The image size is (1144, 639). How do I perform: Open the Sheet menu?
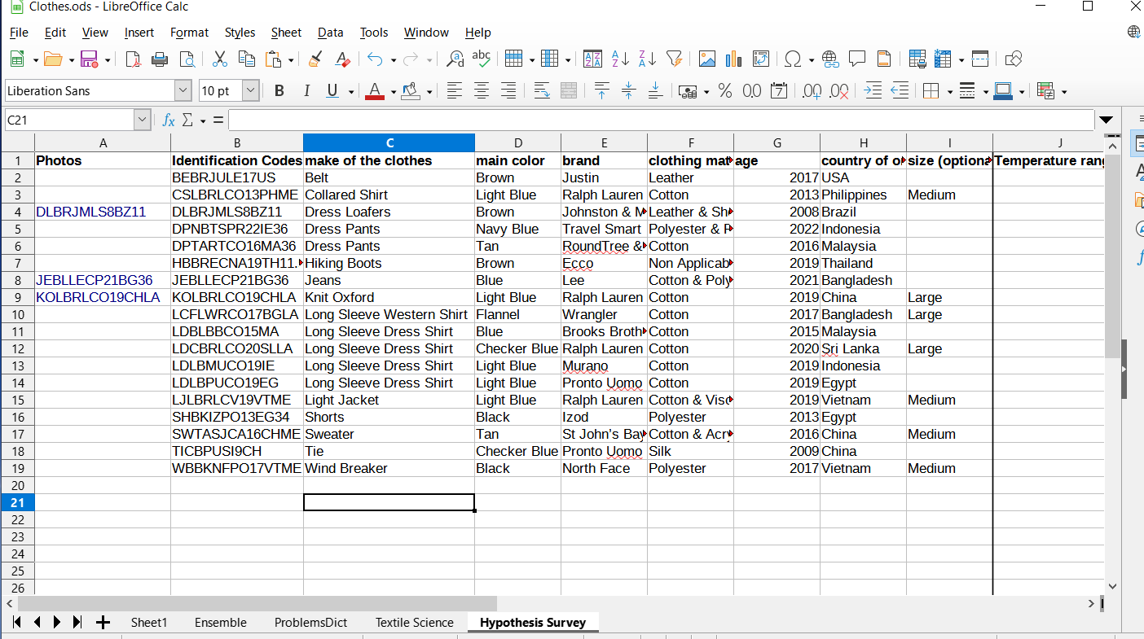(x=286, y=33)
